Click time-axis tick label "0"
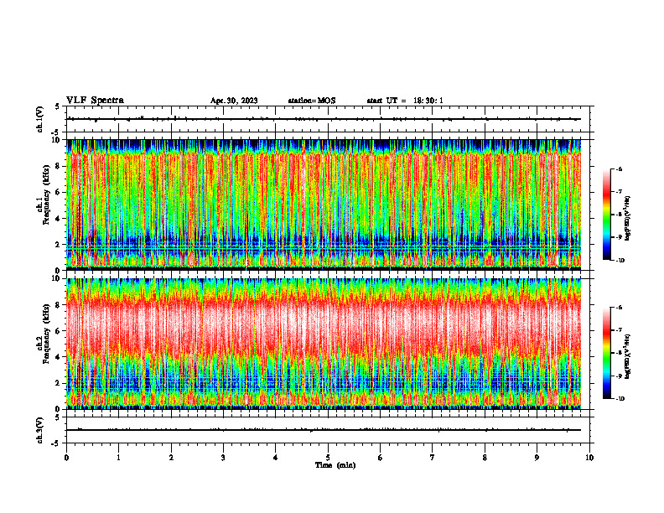The width and height of the screenshot is (664, 513). [66, 458]
